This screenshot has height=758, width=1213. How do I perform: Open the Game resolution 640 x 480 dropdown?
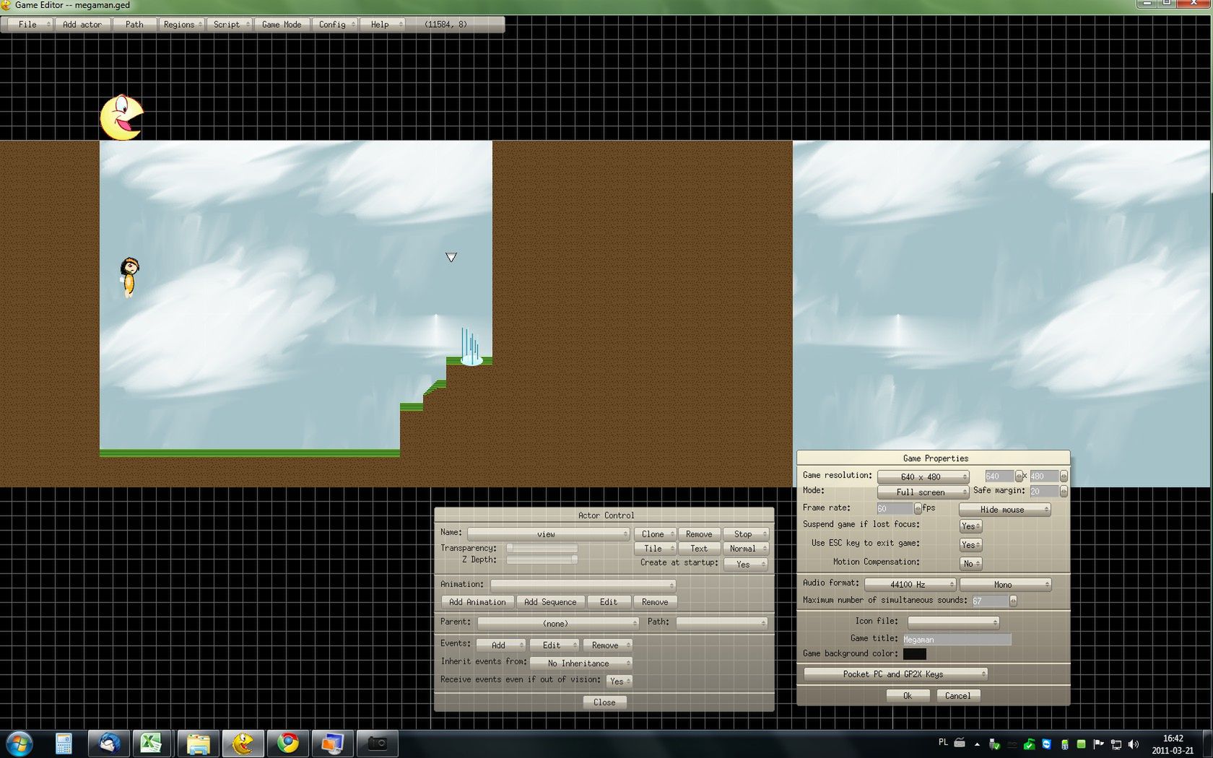pos(923,477)
